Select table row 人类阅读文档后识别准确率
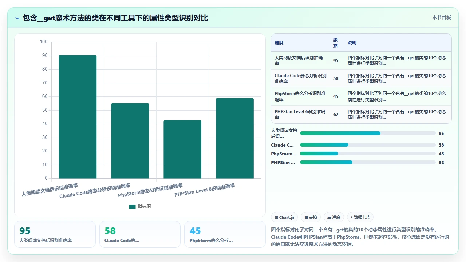The image size is (466, 262). (x=361, y=60)
